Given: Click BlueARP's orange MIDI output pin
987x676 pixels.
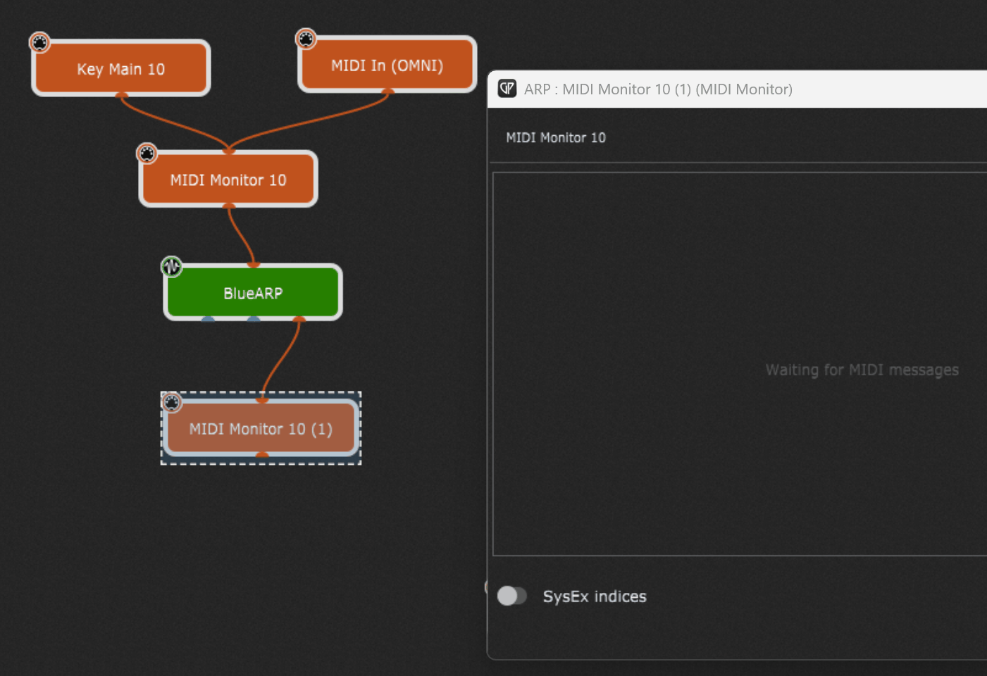Looking at the screenshot, I should click(x=299, y=319).
